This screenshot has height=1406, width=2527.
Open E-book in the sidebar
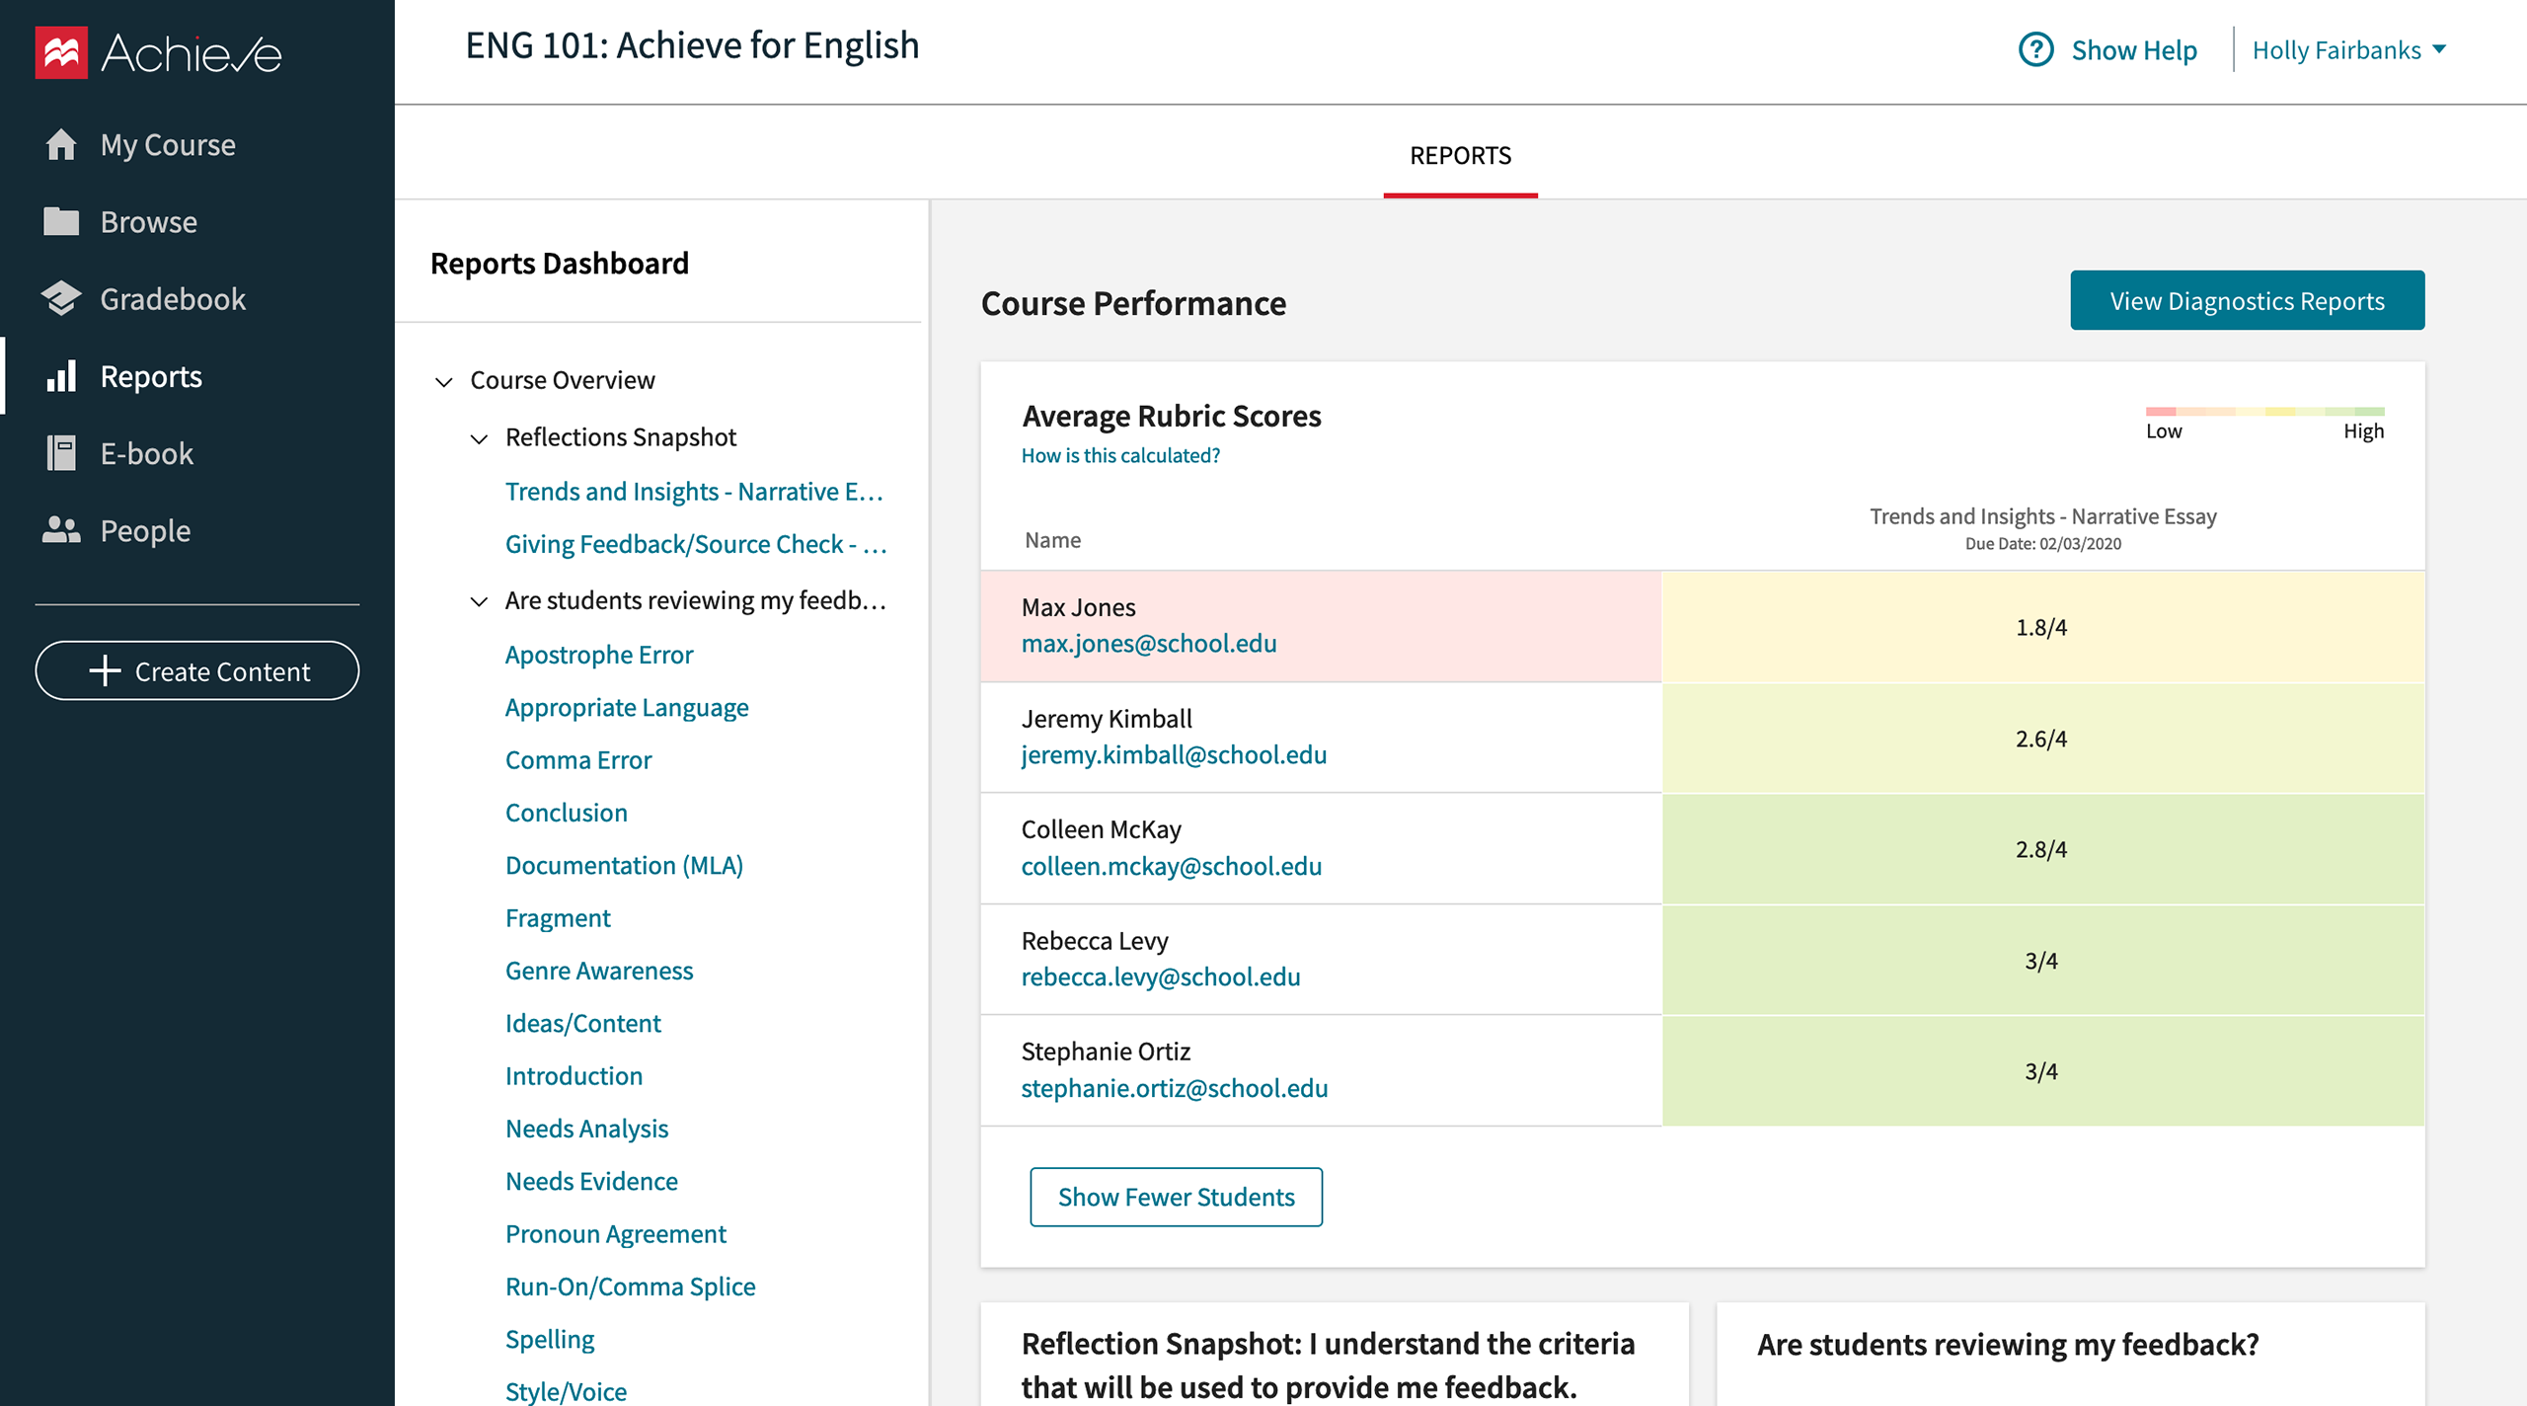[x=147, y=453]
